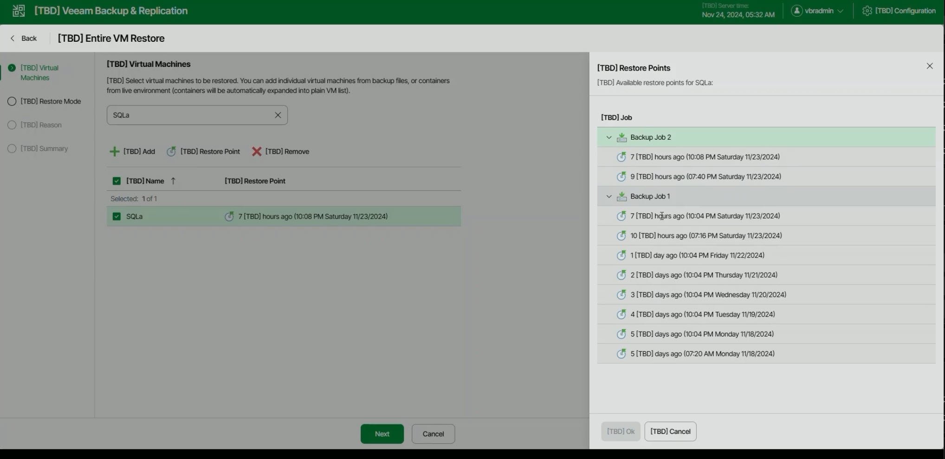The height and width of the screenshot is (459, 945).
Task: Click restore point icon for 10:08 PM Saturday in panel
Action: [x=621, y=157]
